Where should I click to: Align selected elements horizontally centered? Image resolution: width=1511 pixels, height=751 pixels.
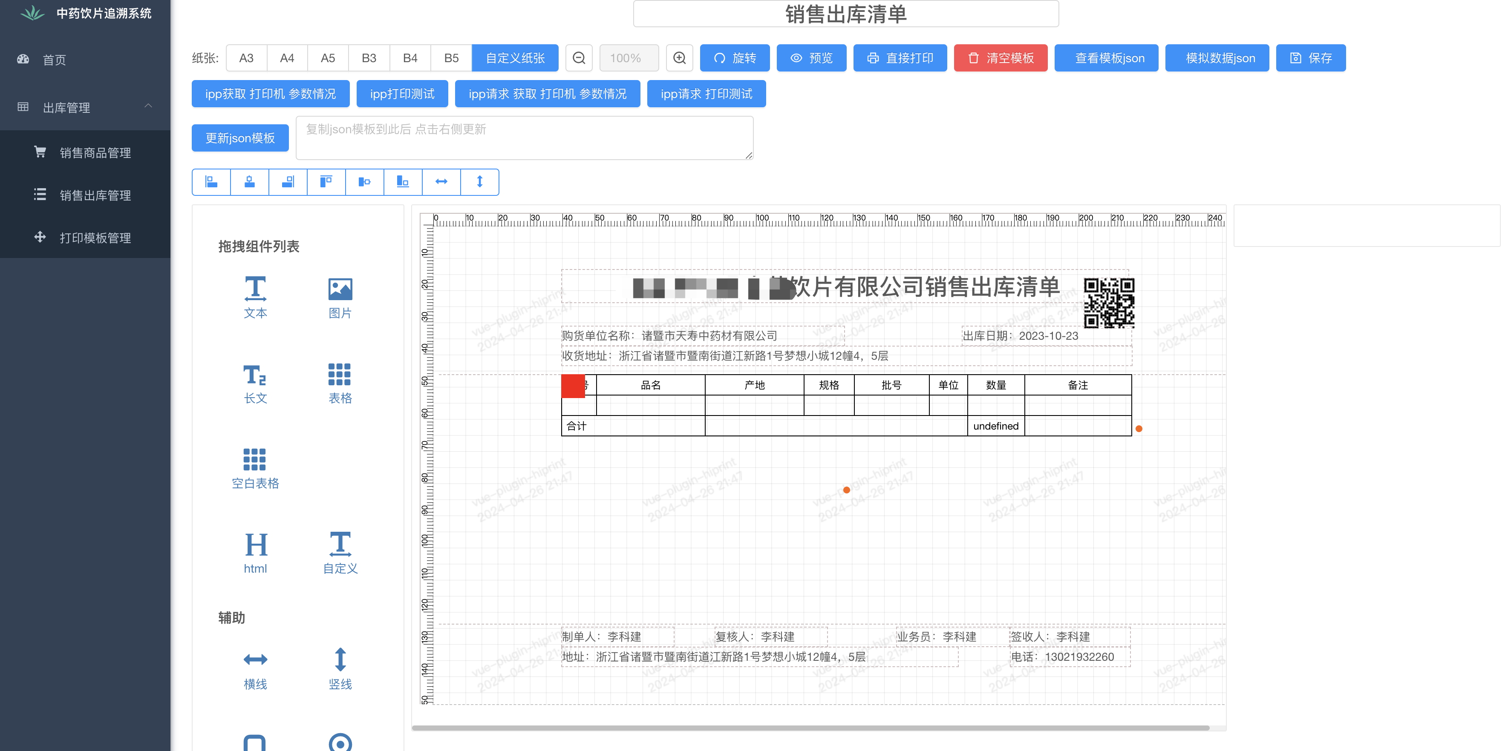tap(249, 182)
